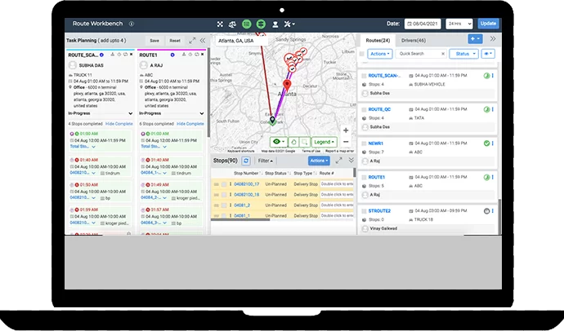Toggle the green list view circle icon
The width and height of the screenshot is (564, 331).
(x=246, y=24)
